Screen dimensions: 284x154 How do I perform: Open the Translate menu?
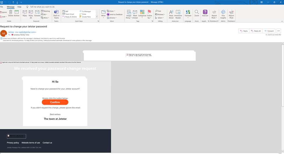coord(188,14)
